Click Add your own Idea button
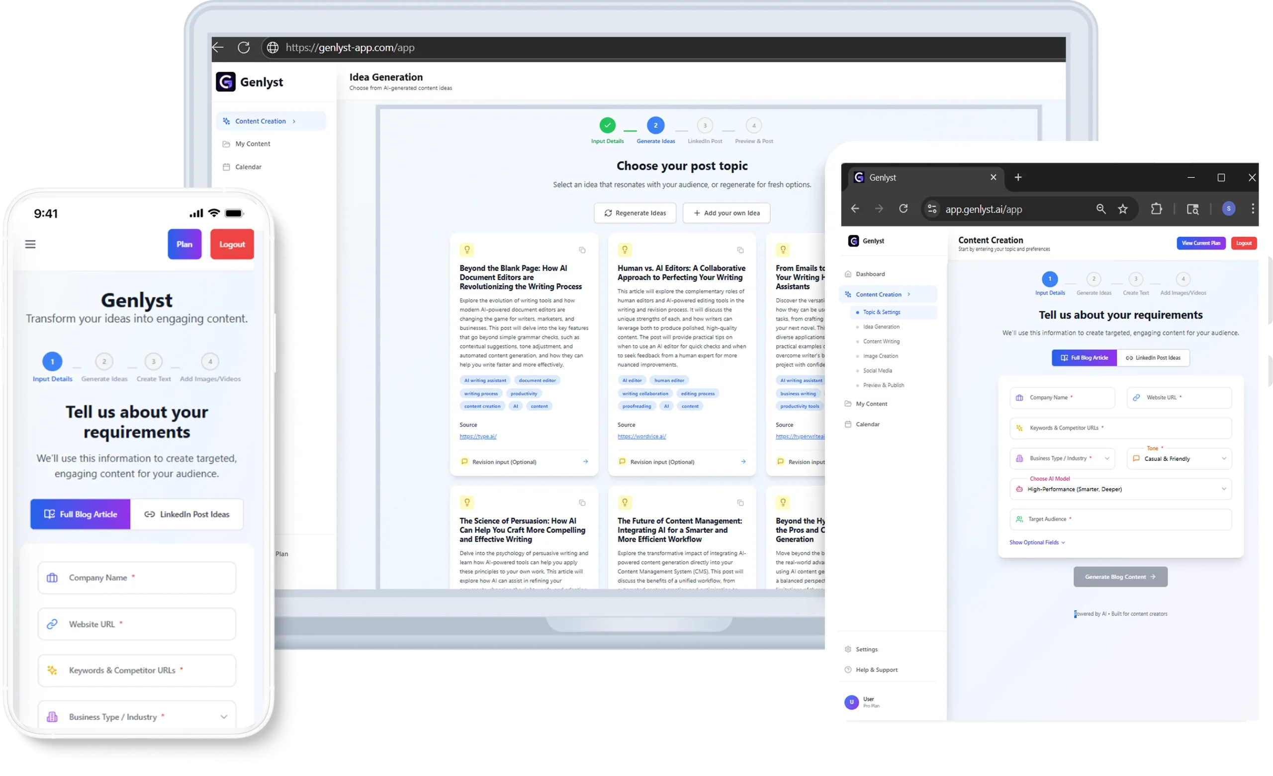The image size is (1273, 776). click(x=727, y=213)
